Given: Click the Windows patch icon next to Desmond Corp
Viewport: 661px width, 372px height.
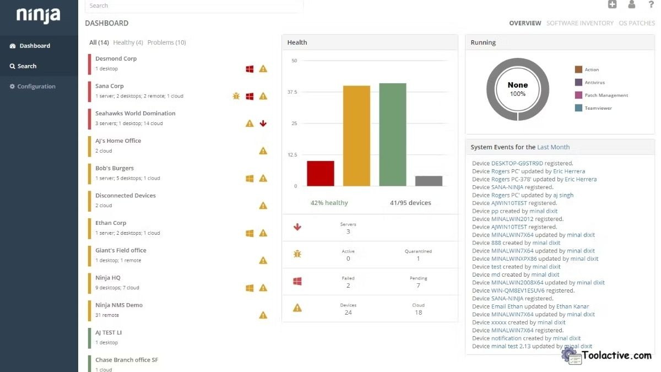Looking at the screenshot, I should pos(250,69).
